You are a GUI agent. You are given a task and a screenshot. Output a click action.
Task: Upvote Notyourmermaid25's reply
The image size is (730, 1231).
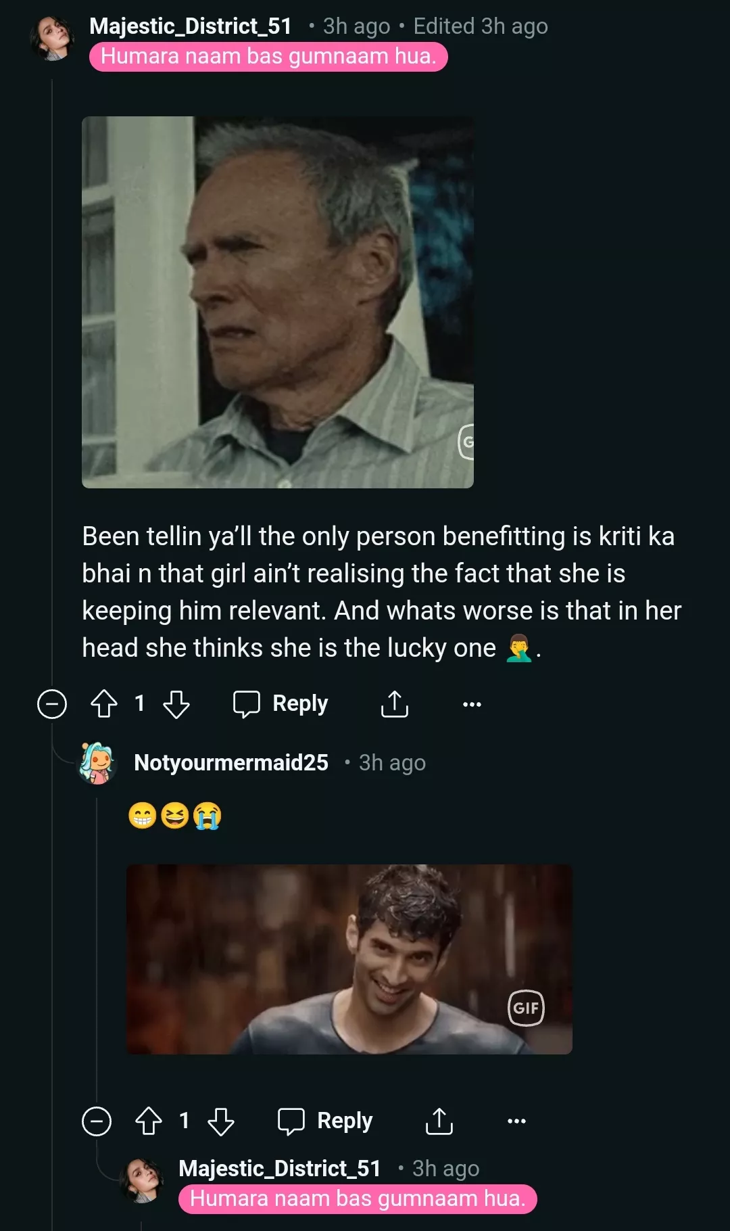148,1120
